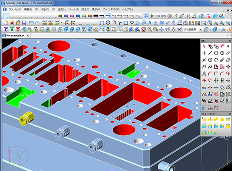Pick the magenta layer color swatch

pyautogui.click(x=72, y=16)
